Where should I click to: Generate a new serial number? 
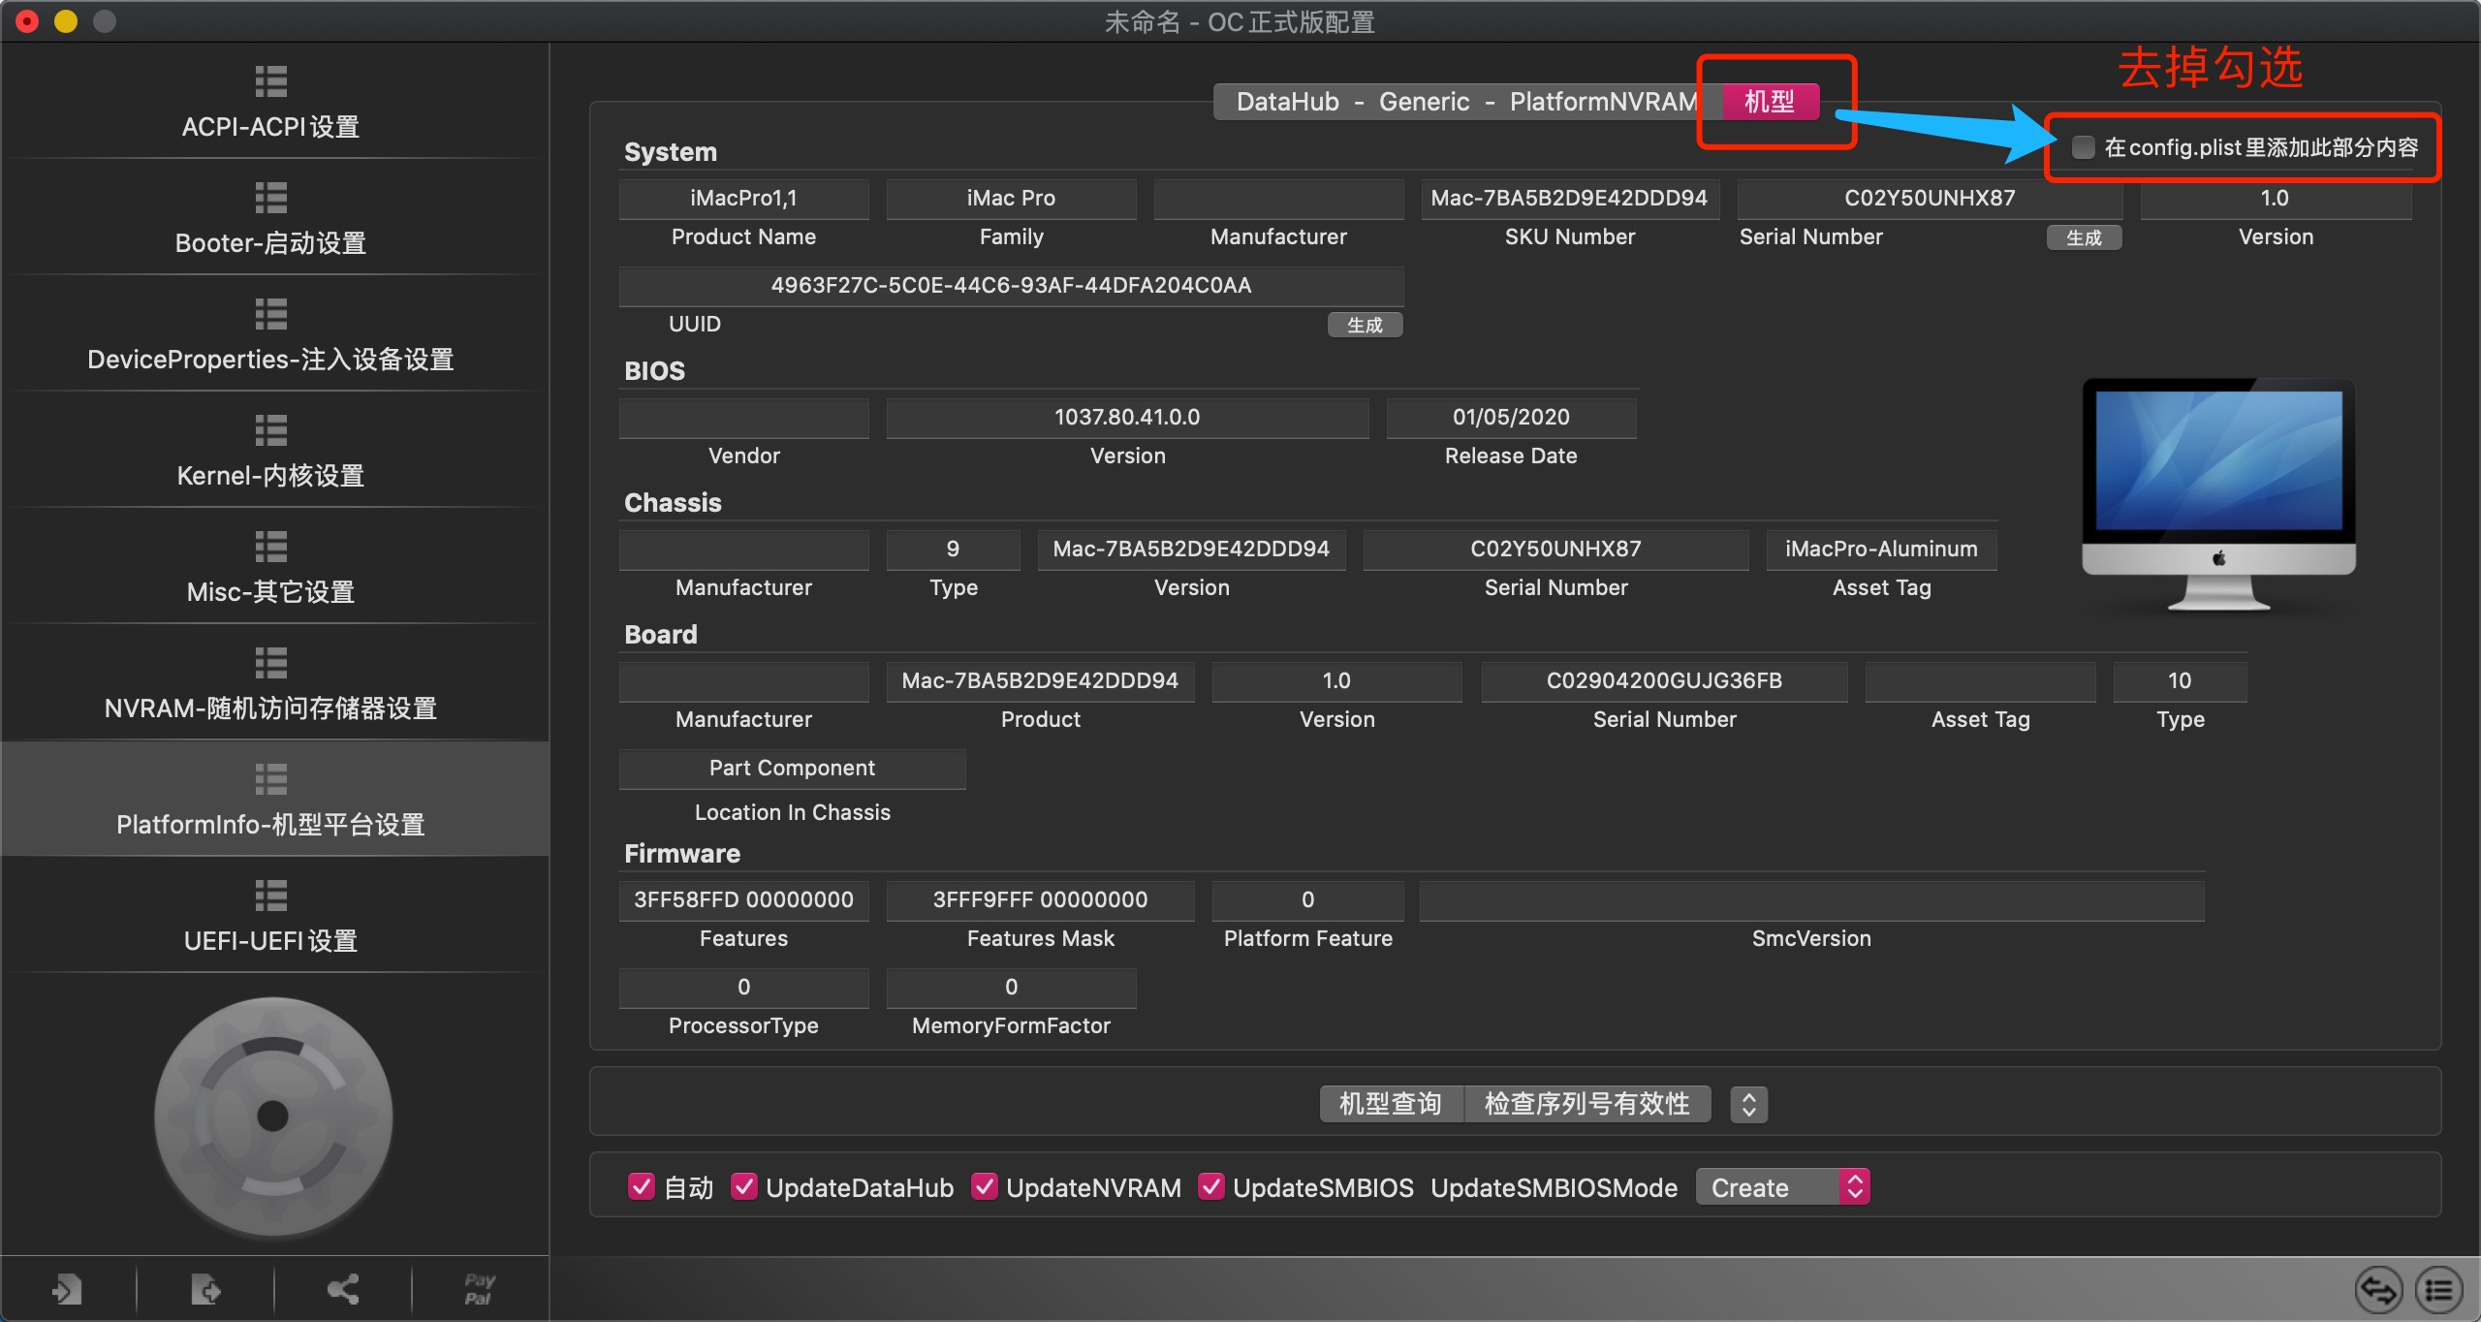(x=2084, y=238)
